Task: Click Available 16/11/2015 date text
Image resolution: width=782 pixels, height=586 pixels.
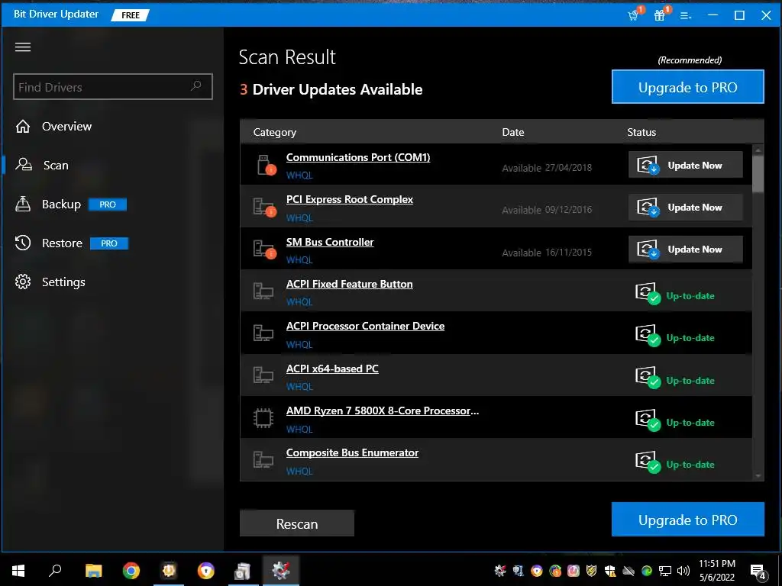Action: 547,253
